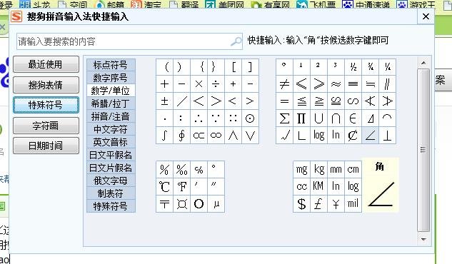Select the 数学/单位 category
The image size is (452, 264).
pyautogui.click(x=111, y=91)
